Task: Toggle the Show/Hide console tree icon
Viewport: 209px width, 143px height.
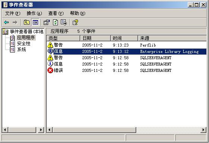Action: [35, 22]
